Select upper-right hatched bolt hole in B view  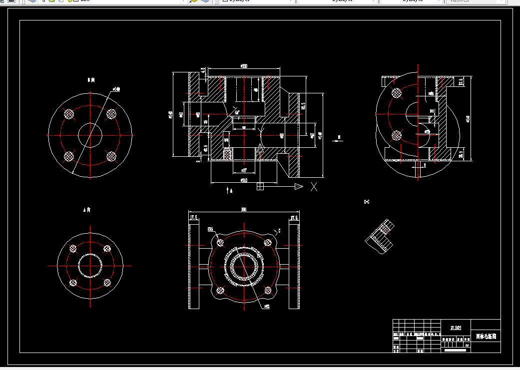(x=111, y=114)
